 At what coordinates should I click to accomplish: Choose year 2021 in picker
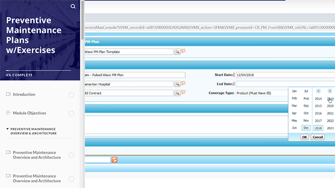pos(330,113)
